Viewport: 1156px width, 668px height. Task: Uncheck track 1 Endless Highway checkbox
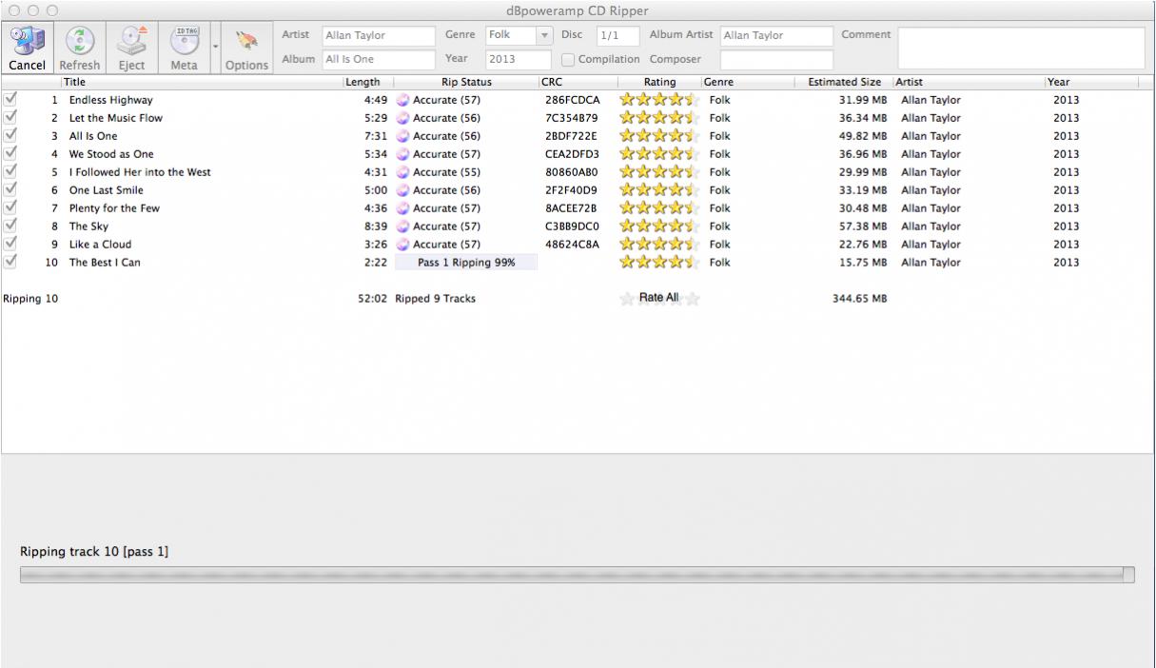coord(10,100)
